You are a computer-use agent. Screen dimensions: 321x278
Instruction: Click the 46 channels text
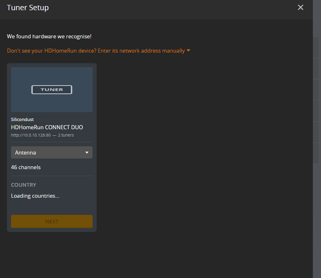(x=26, y=167)
